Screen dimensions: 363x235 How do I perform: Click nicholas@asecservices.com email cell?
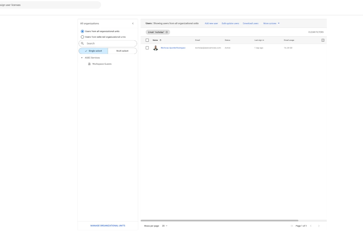click(208, 48)
